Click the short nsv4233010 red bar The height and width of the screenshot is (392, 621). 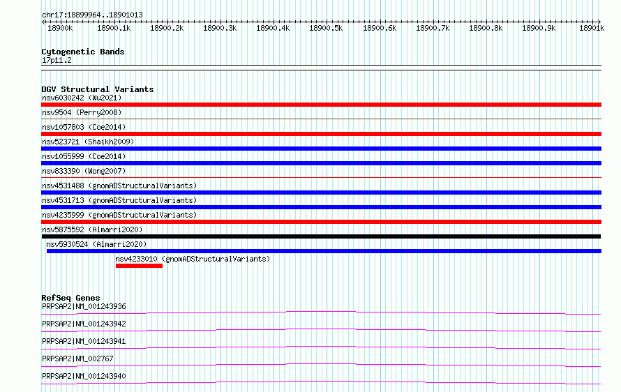[x=139, y=266]
